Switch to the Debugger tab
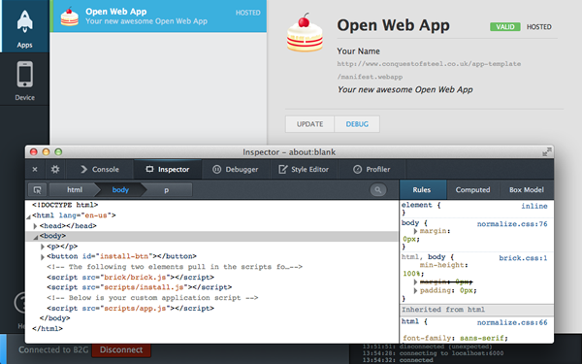Viewport: 582px width, 364px height. click(236, 169)
